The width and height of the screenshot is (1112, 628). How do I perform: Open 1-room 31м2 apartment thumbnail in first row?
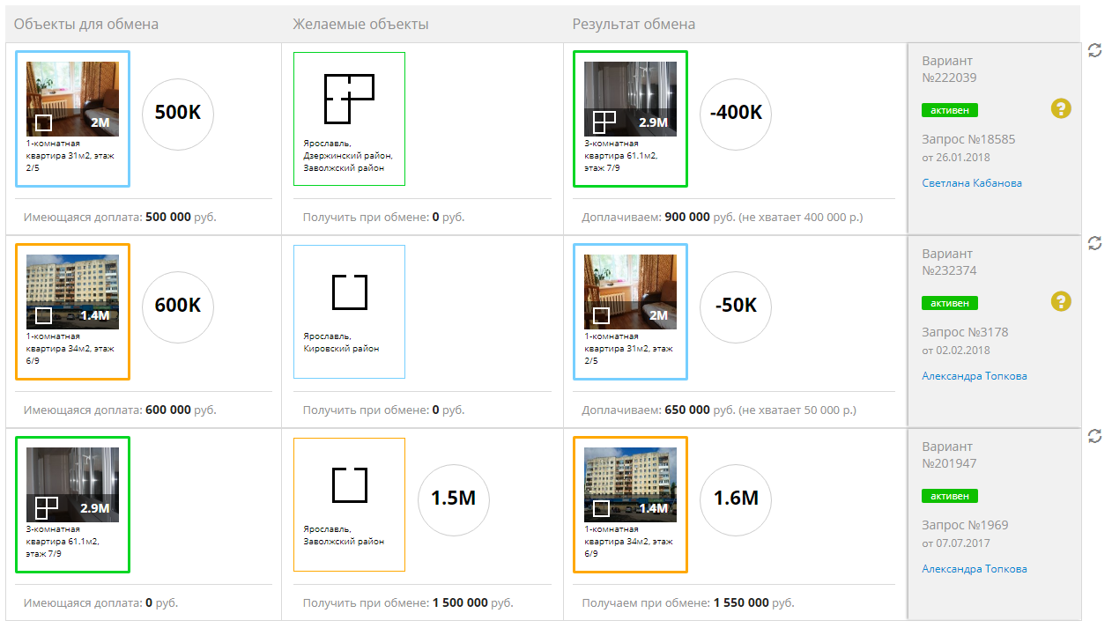[72, 99]
